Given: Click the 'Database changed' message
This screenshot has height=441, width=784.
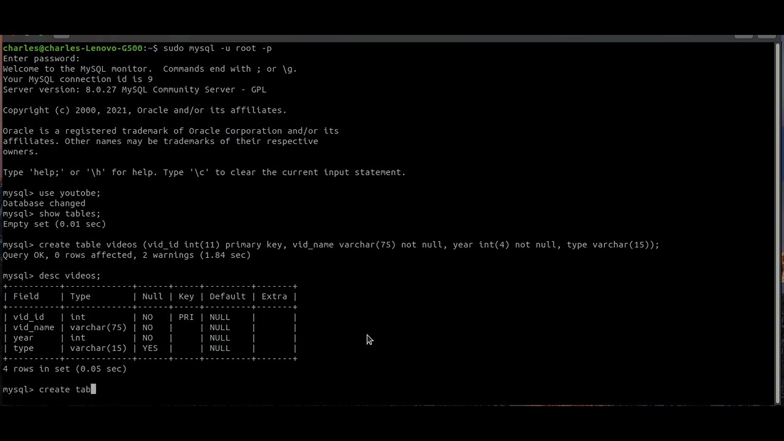Looking at the screenshot, I should coord(44,203).
